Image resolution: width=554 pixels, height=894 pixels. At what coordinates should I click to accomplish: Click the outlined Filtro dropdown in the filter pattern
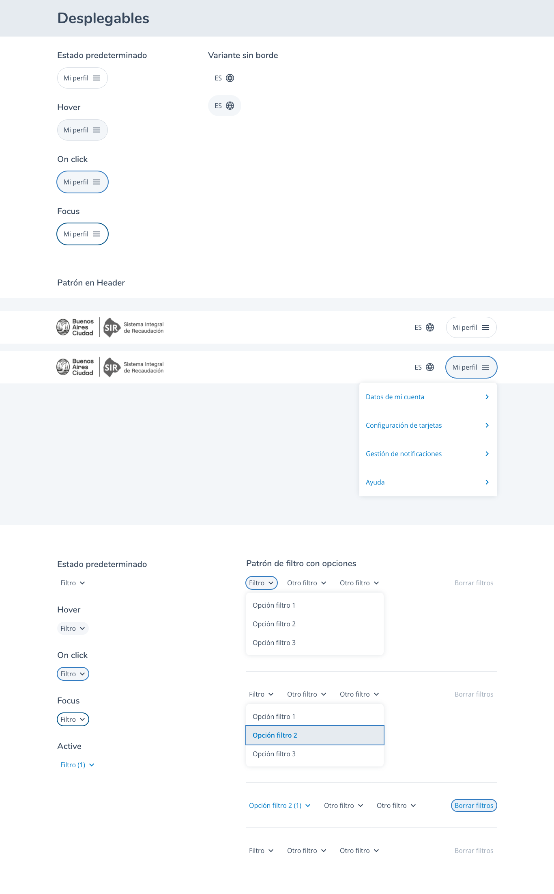tap(262, 583)
